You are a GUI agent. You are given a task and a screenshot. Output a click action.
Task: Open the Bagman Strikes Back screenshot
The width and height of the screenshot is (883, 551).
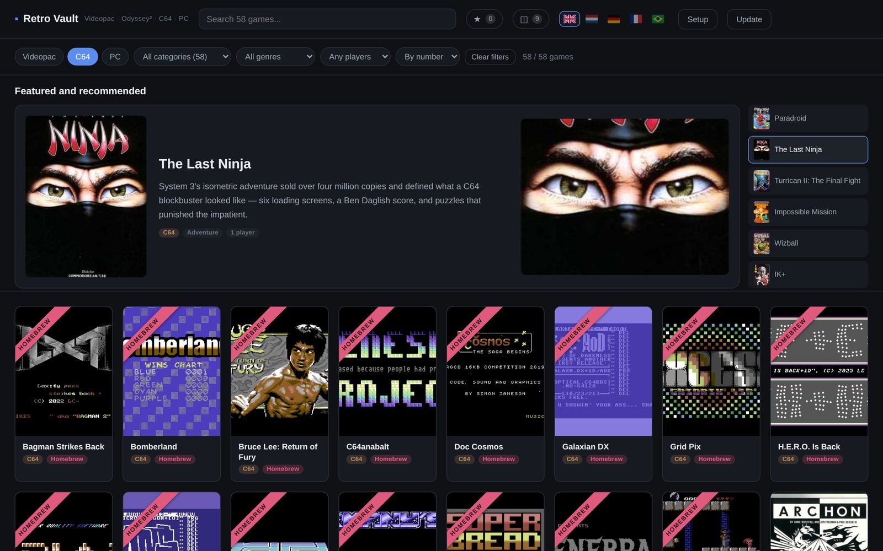tap(63, 371)
